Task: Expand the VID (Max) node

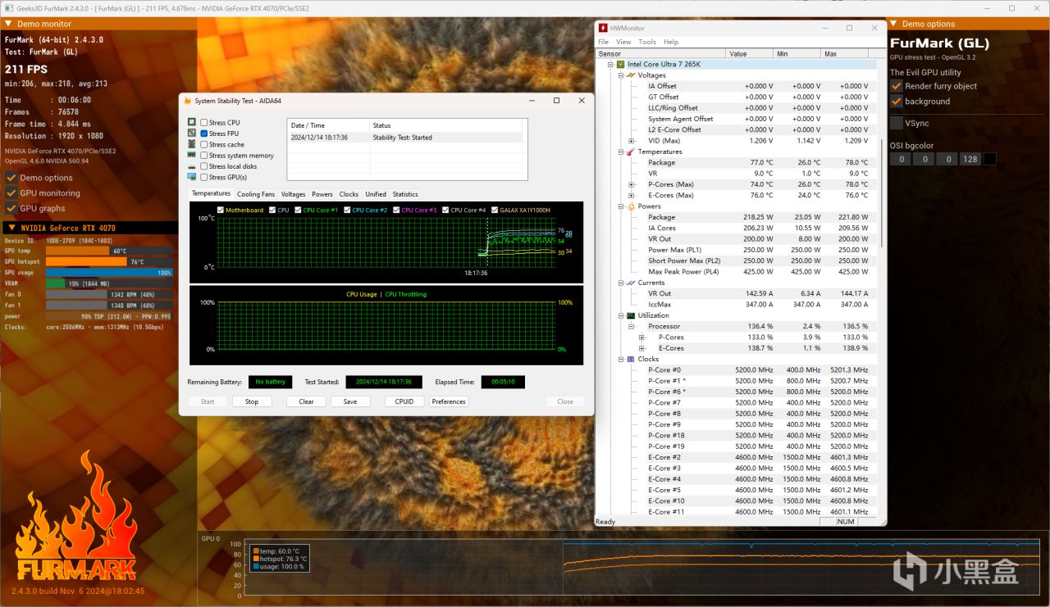Action: click(x=632, y=141)
